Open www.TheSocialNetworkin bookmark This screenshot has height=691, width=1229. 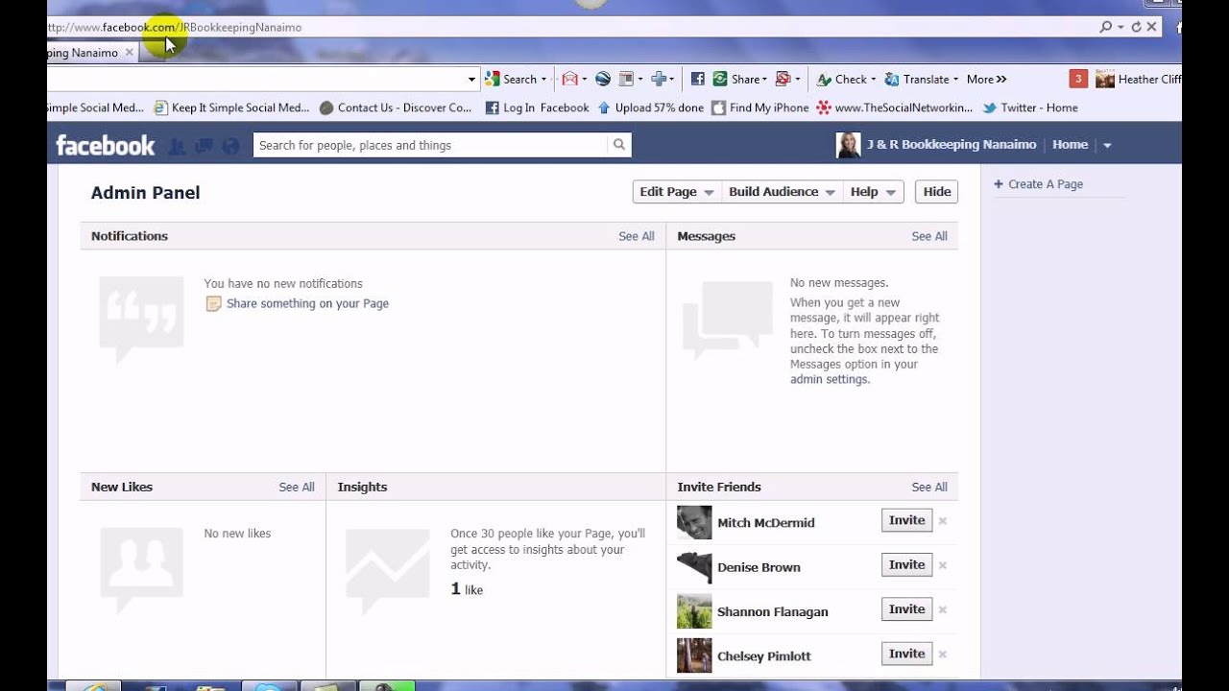tap(895, 107)
